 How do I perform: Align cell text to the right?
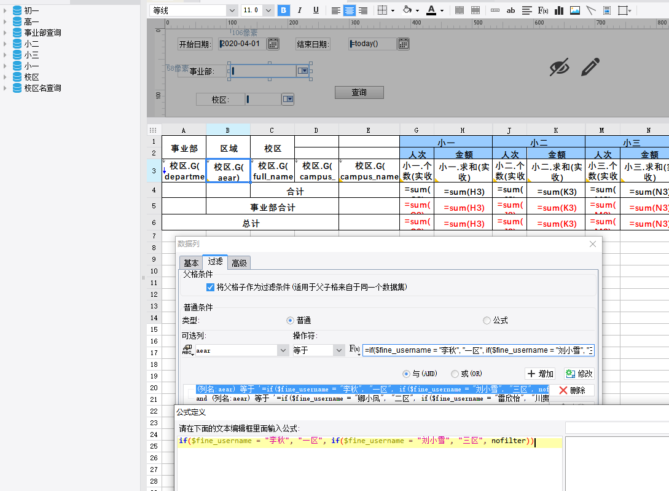[363, 10]
